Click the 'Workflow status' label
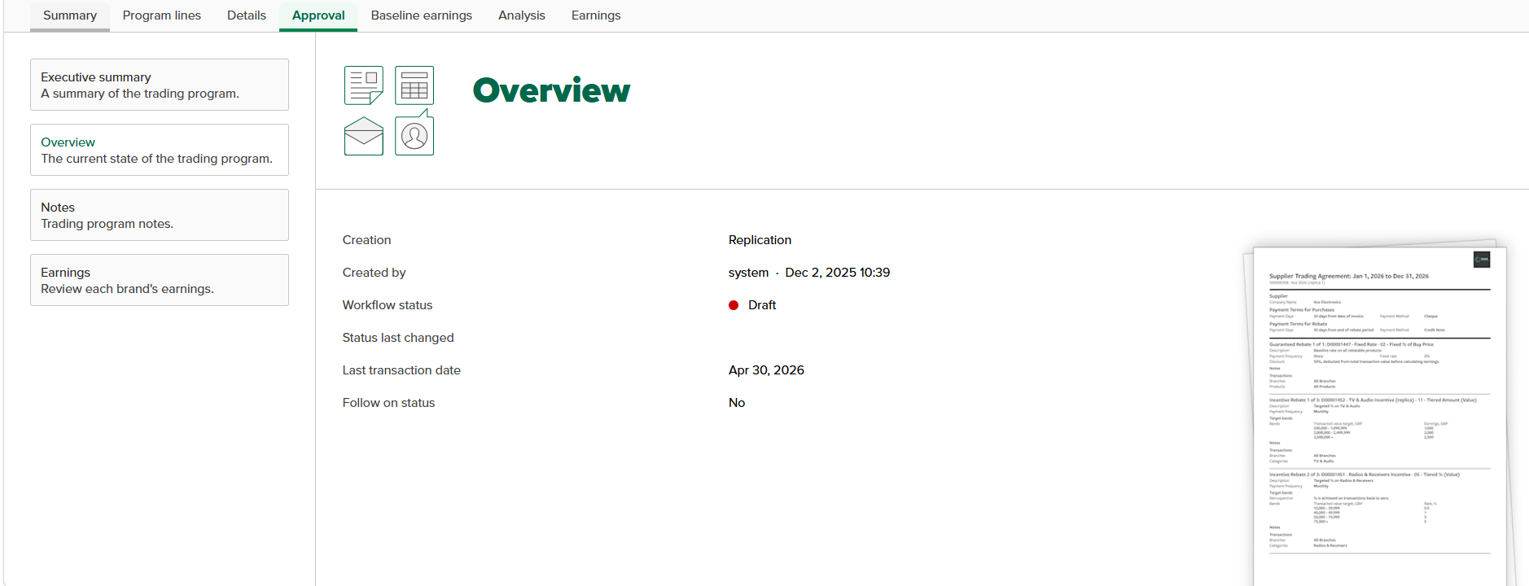Image resolution: width=1529 pixels, height=586 pixels. click(x=388, y=305)
